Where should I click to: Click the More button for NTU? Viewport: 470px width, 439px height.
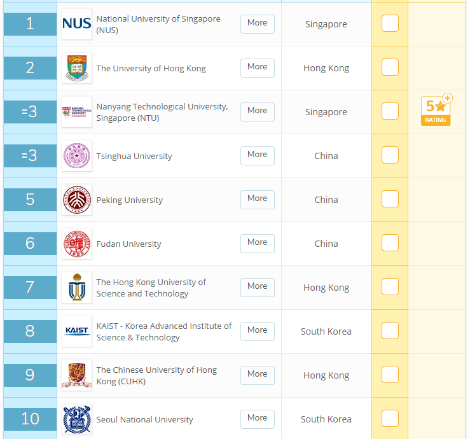pyautogui.click(x=257, y=111)
